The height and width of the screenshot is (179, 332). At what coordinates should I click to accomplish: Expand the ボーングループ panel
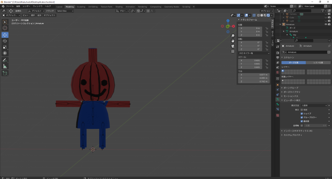pos(291,88)
